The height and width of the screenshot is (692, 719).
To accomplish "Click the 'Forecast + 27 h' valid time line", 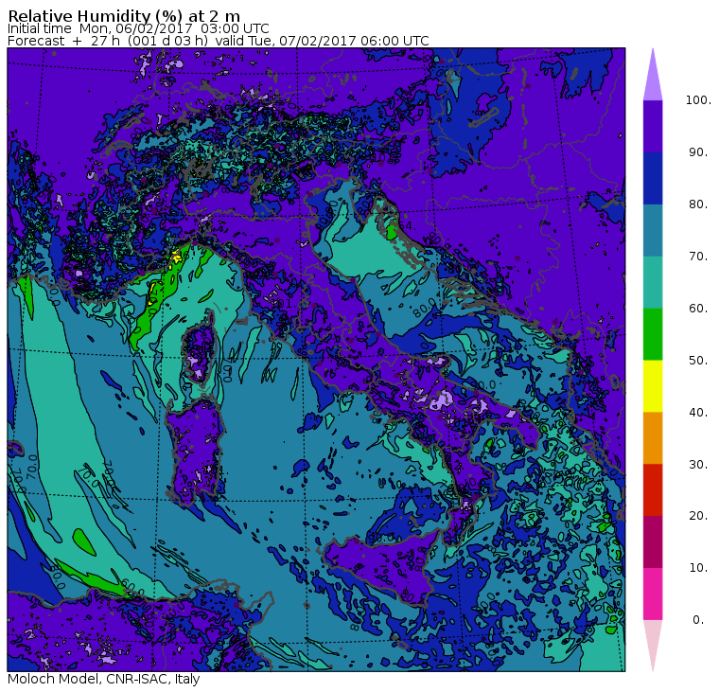I will click(219, 41).
